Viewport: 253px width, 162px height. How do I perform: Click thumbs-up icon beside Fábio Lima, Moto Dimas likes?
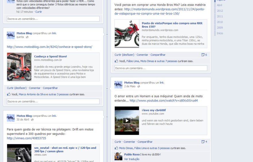[116, 61]
